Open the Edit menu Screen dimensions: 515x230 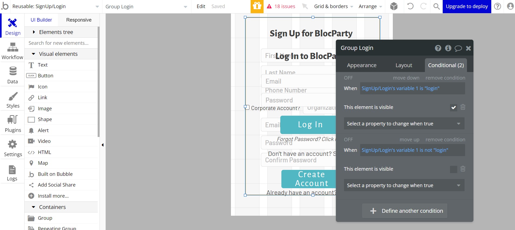pyautogui.click(x=201, y=6)
